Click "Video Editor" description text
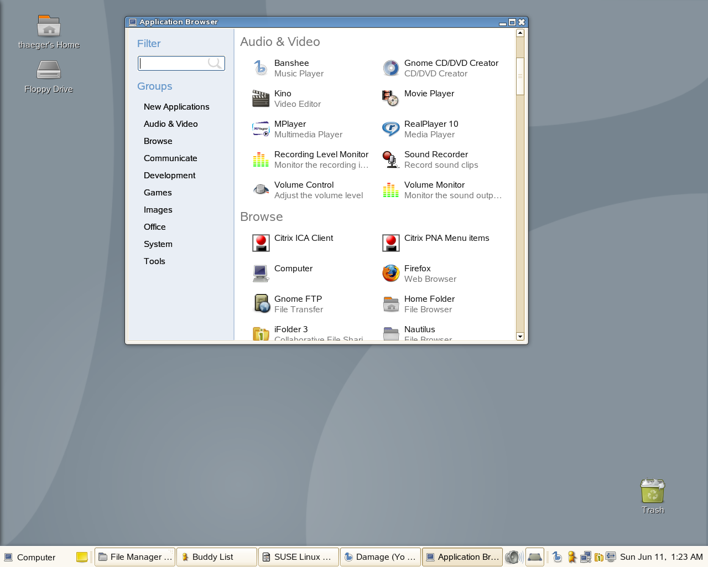Screen dimensions: 708x567 click(298, 104)
